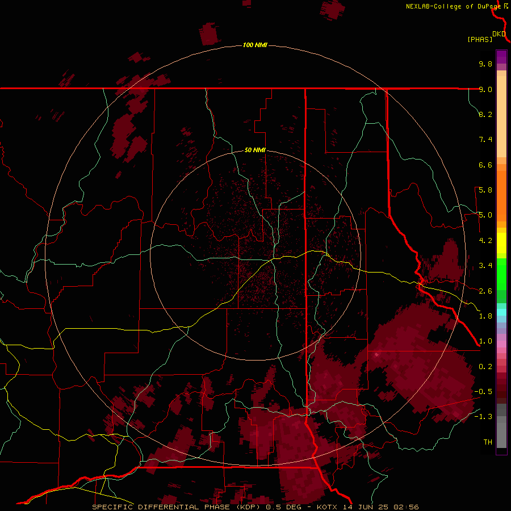
Task: Click the bright green band in the color bar
Action: click(501, 274)
